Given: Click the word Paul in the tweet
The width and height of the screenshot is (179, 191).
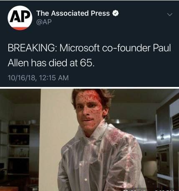Looking at the screenshot, I should click(x=162, y=48).
